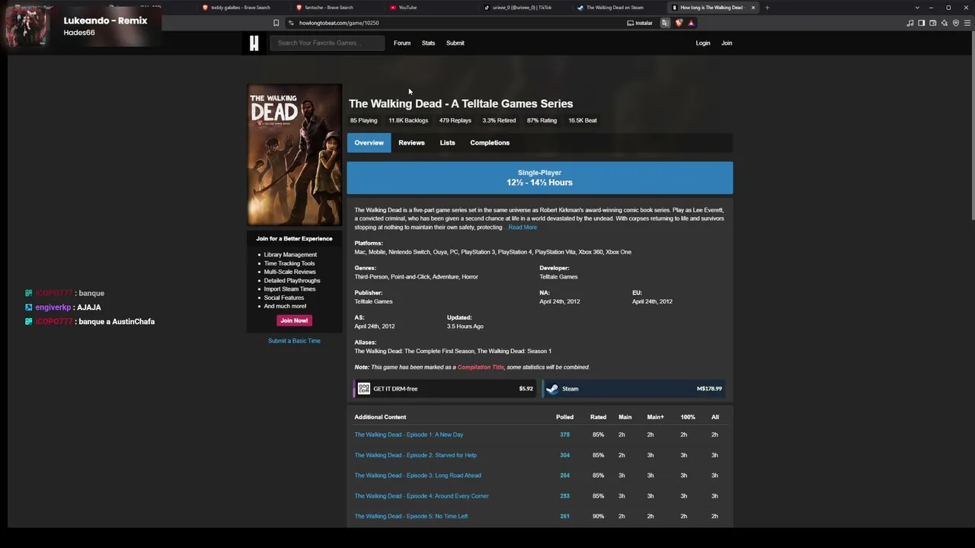Open the Overview tab

(x=369, y=142)
